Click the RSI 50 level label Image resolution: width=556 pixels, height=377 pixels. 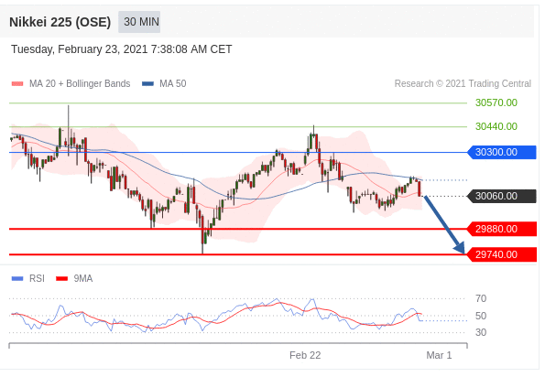481,316
